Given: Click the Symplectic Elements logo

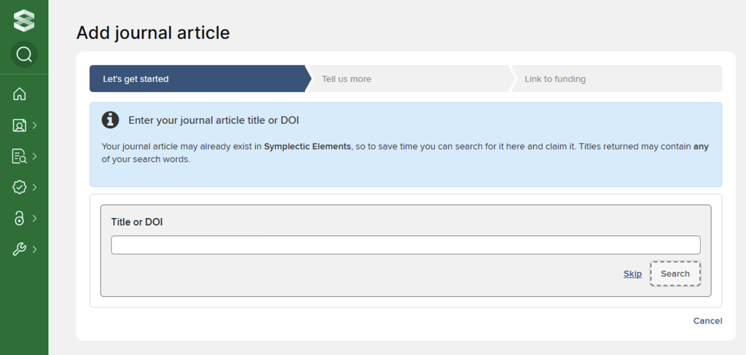Looking at the screenshot, I should [x=24, y=21].
